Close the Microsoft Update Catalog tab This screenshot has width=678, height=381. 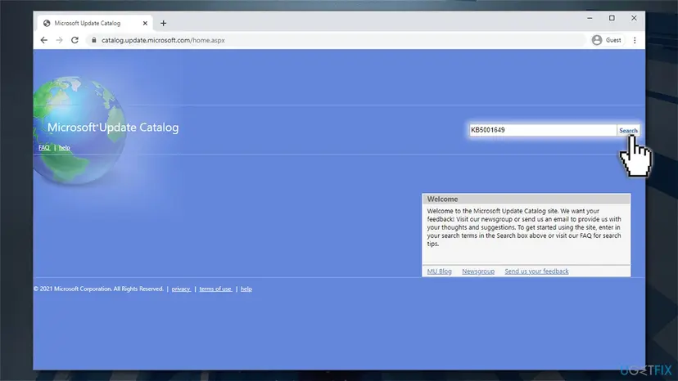pos(145,24)
